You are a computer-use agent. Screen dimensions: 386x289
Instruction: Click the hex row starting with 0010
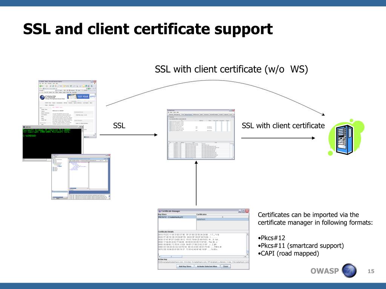[188, 235]
